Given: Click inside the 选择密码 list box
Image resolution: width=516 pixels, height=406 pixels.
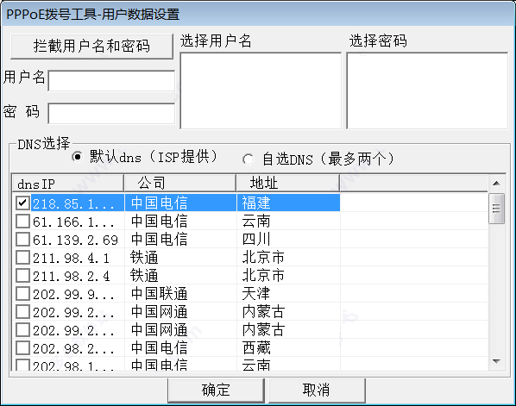Looking at the screenshot, I should [x=427, y=91].
